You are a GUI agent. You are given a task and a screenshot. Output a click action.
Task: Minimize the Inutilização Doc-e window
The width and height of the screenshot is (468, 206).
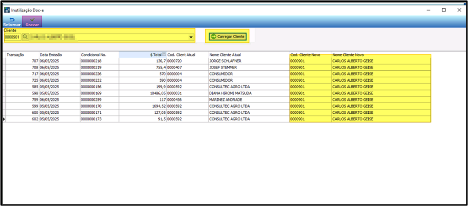point(429,10)
